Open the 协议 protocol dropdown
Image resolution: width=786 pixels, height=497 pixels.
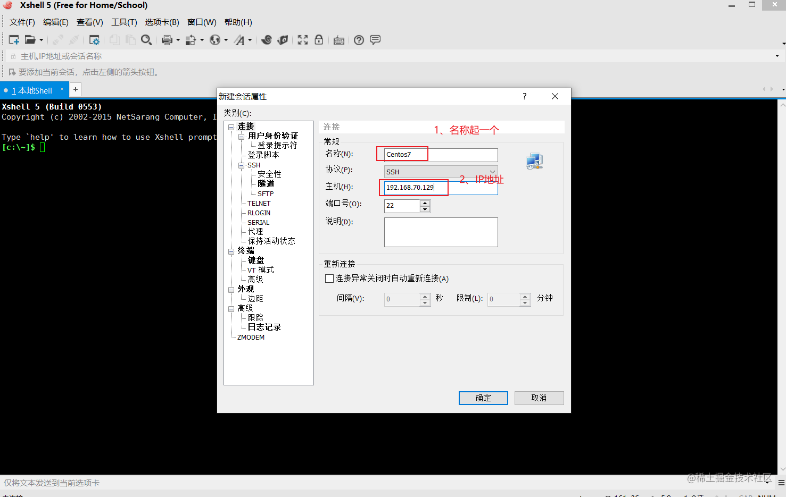point(492,172)
